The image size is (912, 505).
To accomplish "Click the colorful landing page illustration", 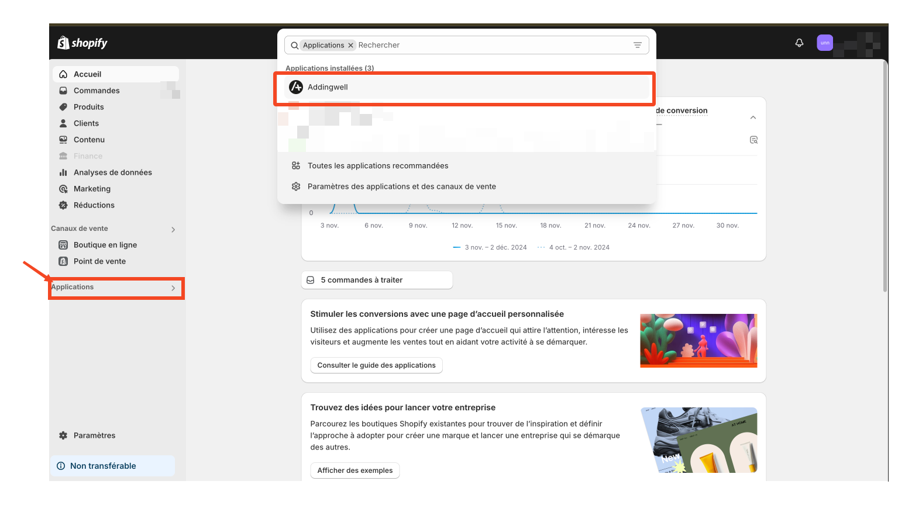I will 698,341.
